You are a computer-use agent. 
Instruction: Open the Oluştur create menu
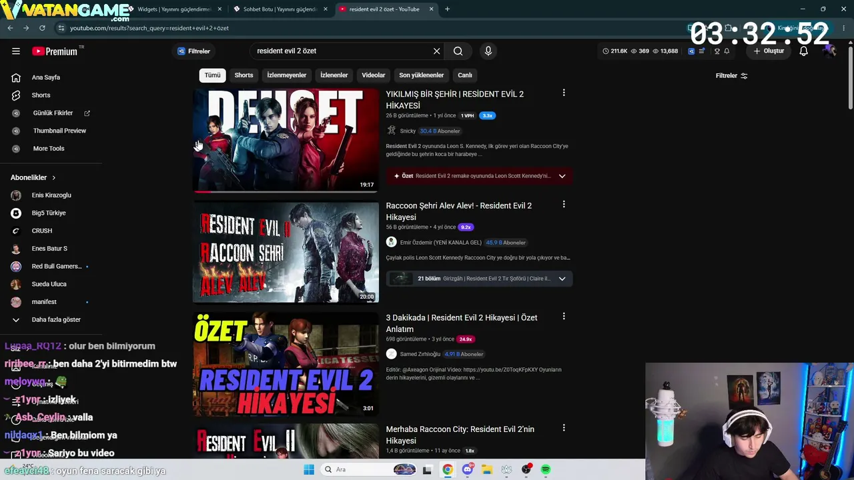(769, 51)
